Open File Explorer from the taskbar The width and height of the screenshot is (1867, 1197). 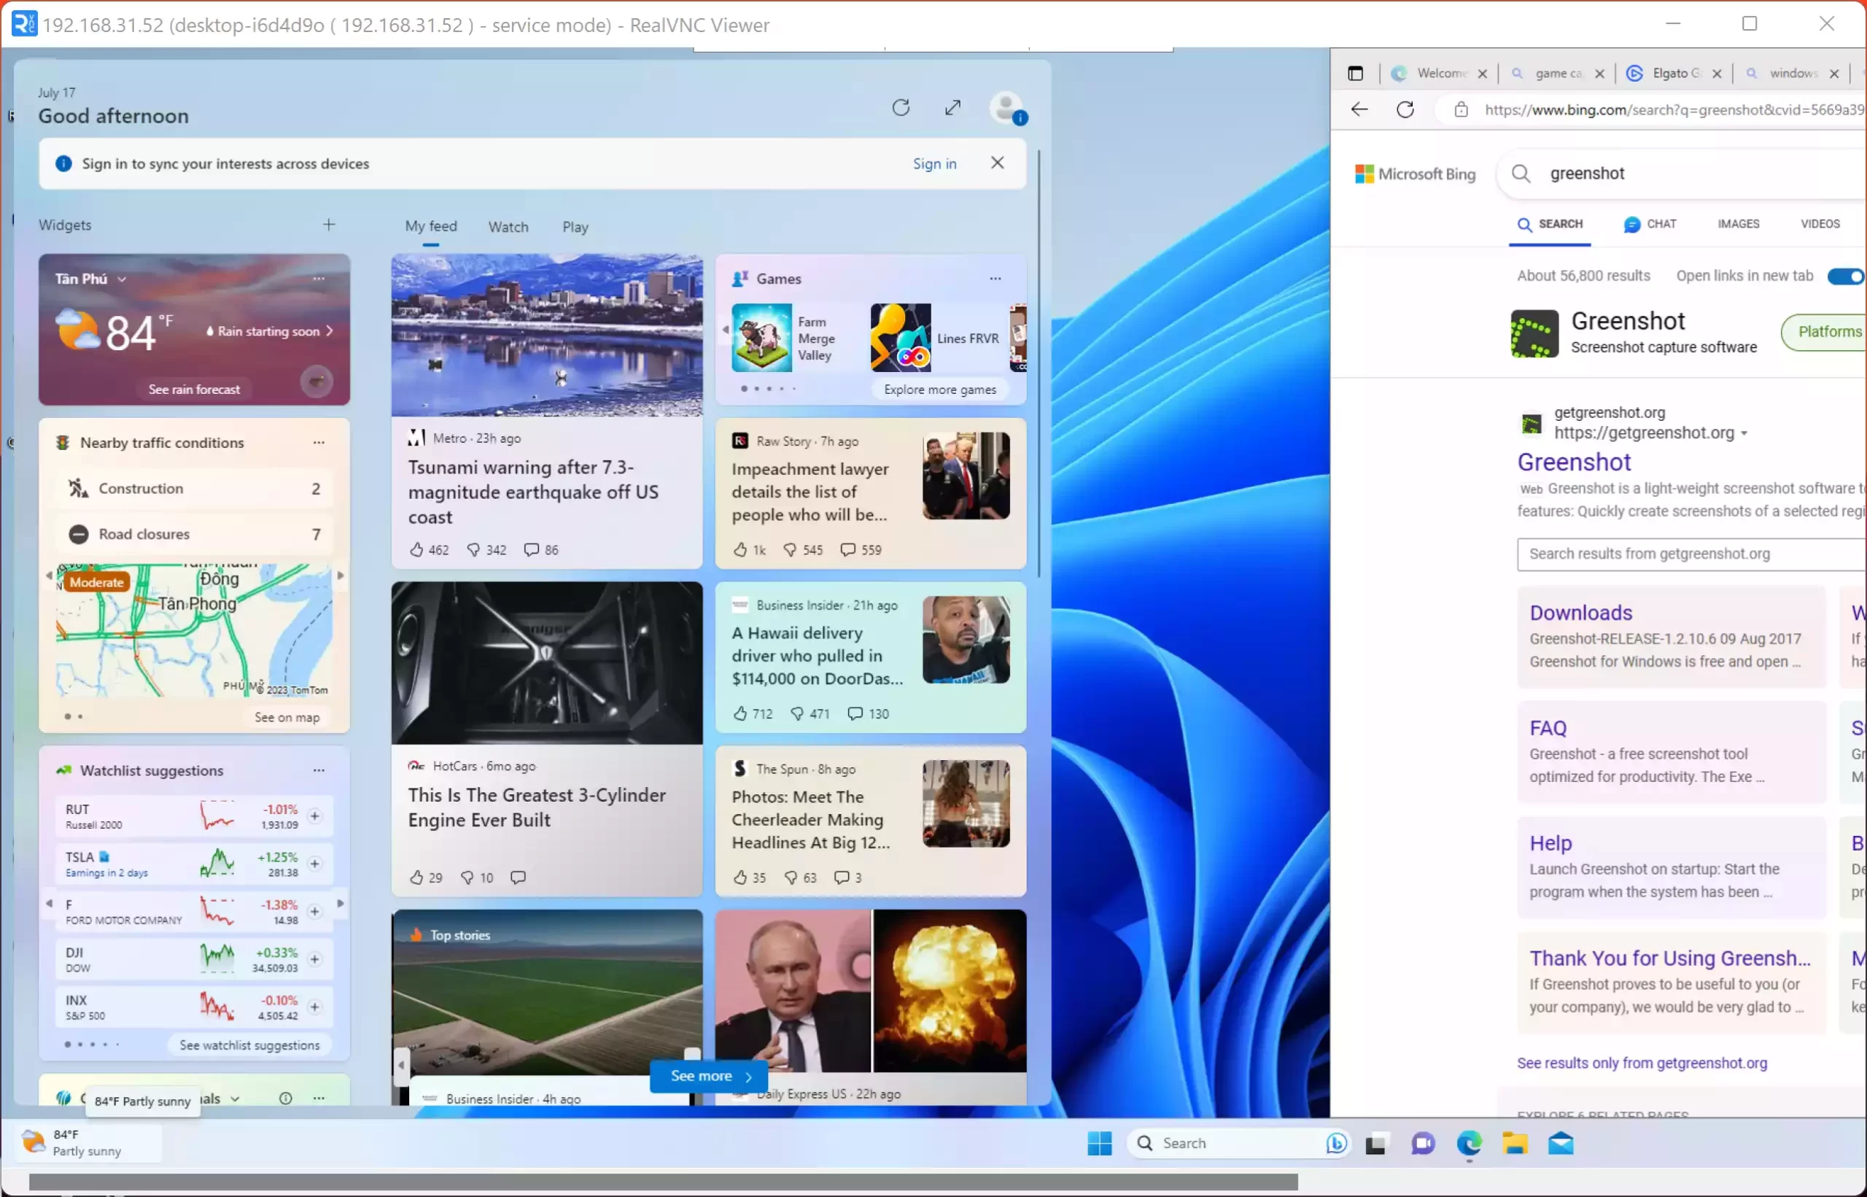(1514, 1144)
